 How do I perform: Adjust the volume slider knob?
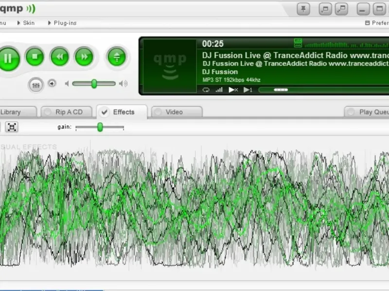(94, 83)
